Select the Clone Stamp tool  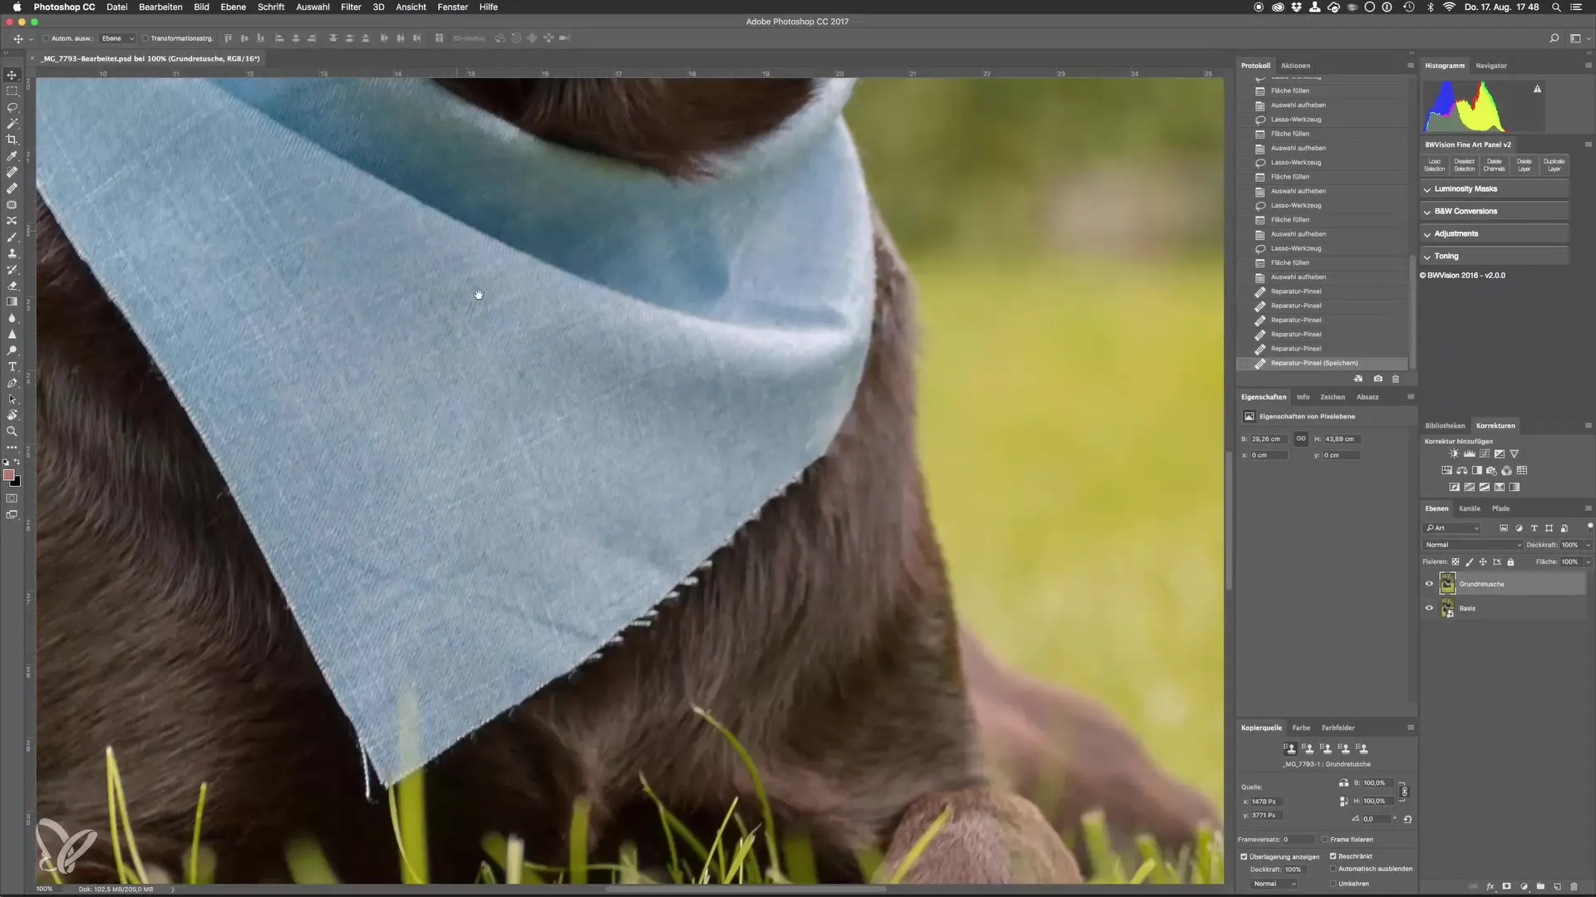point(12,253)
